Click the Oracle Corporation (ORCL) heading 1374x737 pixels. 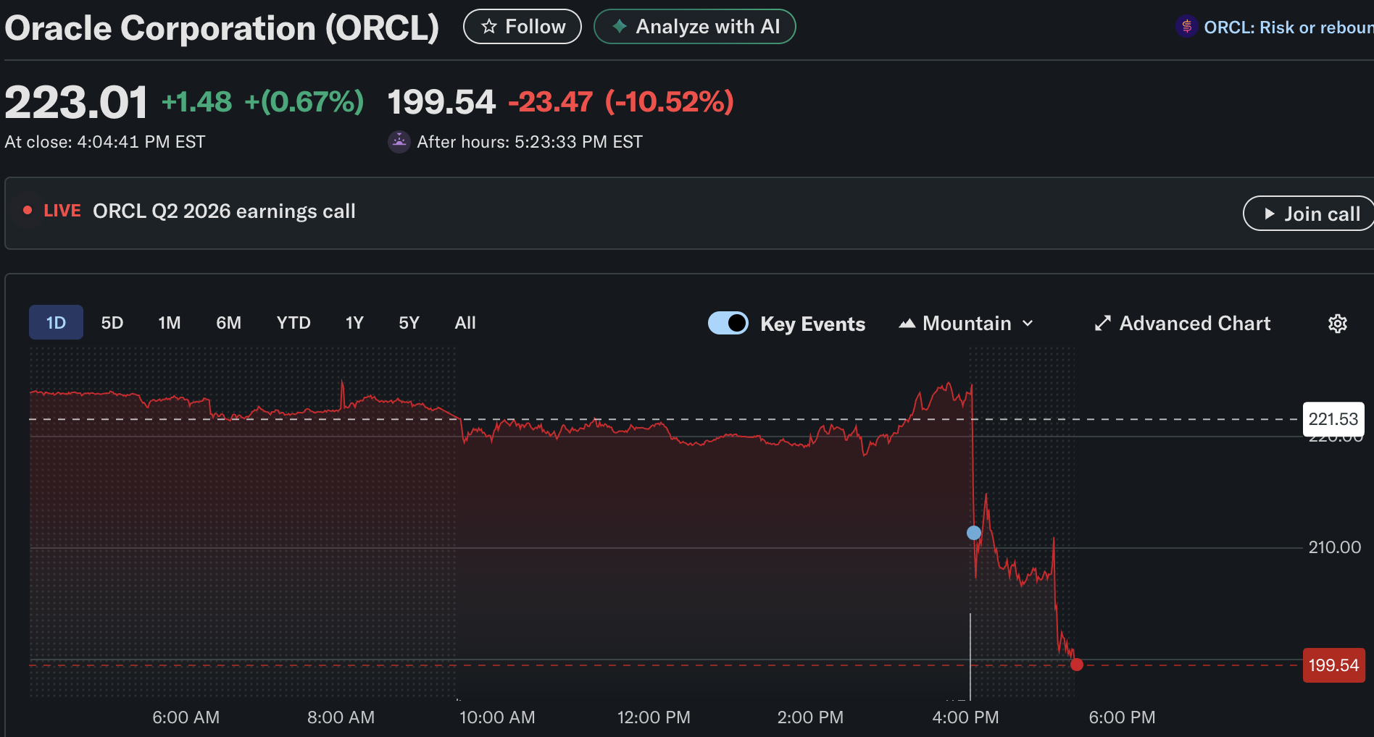[x=222, y=28]
